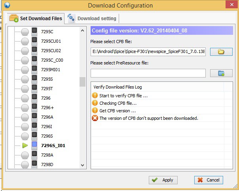Select the gray radio circle for 7295CU01

[25, 41]
